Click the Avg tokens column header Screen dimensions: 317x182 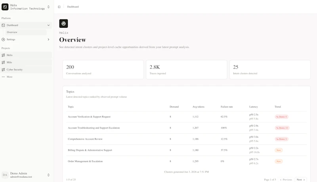199,107
